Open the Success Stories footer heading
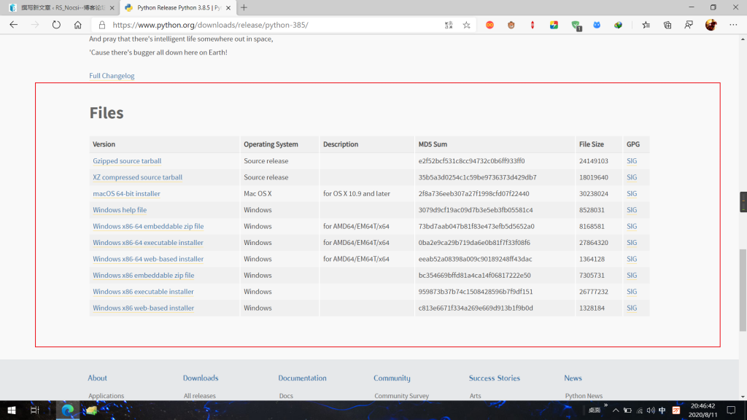747x420 pixels. coord(494,378)
